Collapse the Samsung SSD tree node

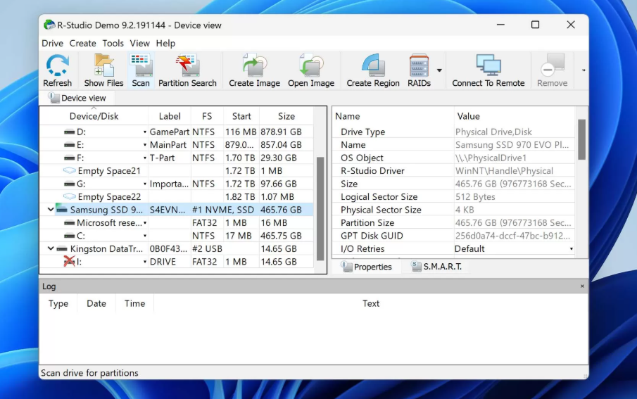point(50,210)
